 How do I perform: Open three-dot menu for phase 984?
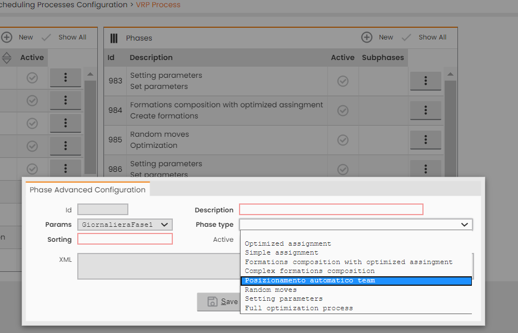click(x=426, y=110)
